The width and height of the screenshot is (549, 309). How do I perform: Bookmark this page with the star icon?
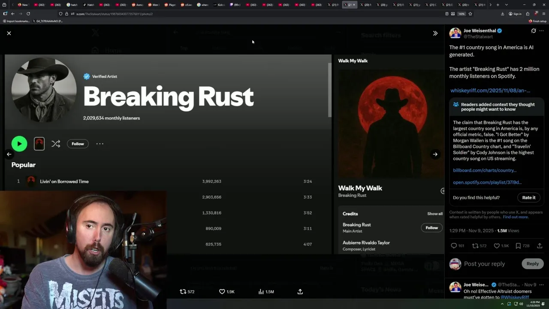coord(470,14)
